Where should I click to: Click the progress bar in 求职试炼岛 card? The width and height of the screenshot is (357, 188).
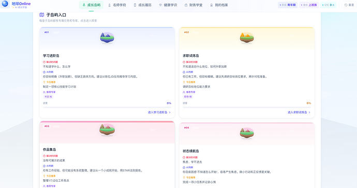pyautogui.click(x=247, y=107)
